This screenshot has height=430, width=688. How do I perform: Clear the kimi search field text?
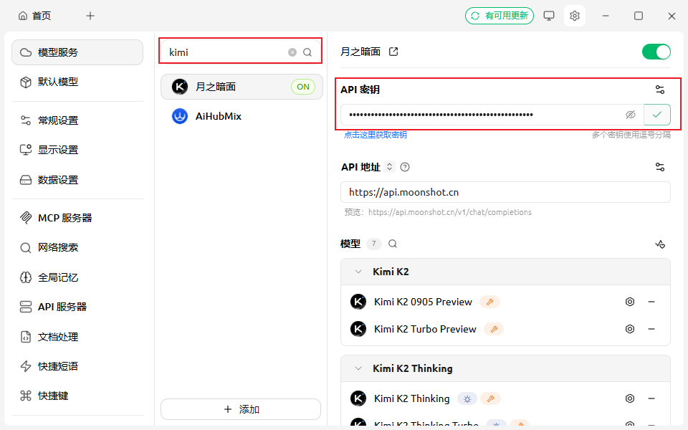tap(292, 52)
